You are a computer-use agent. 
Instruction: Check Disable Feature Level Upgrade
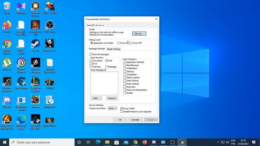[121, 112]
